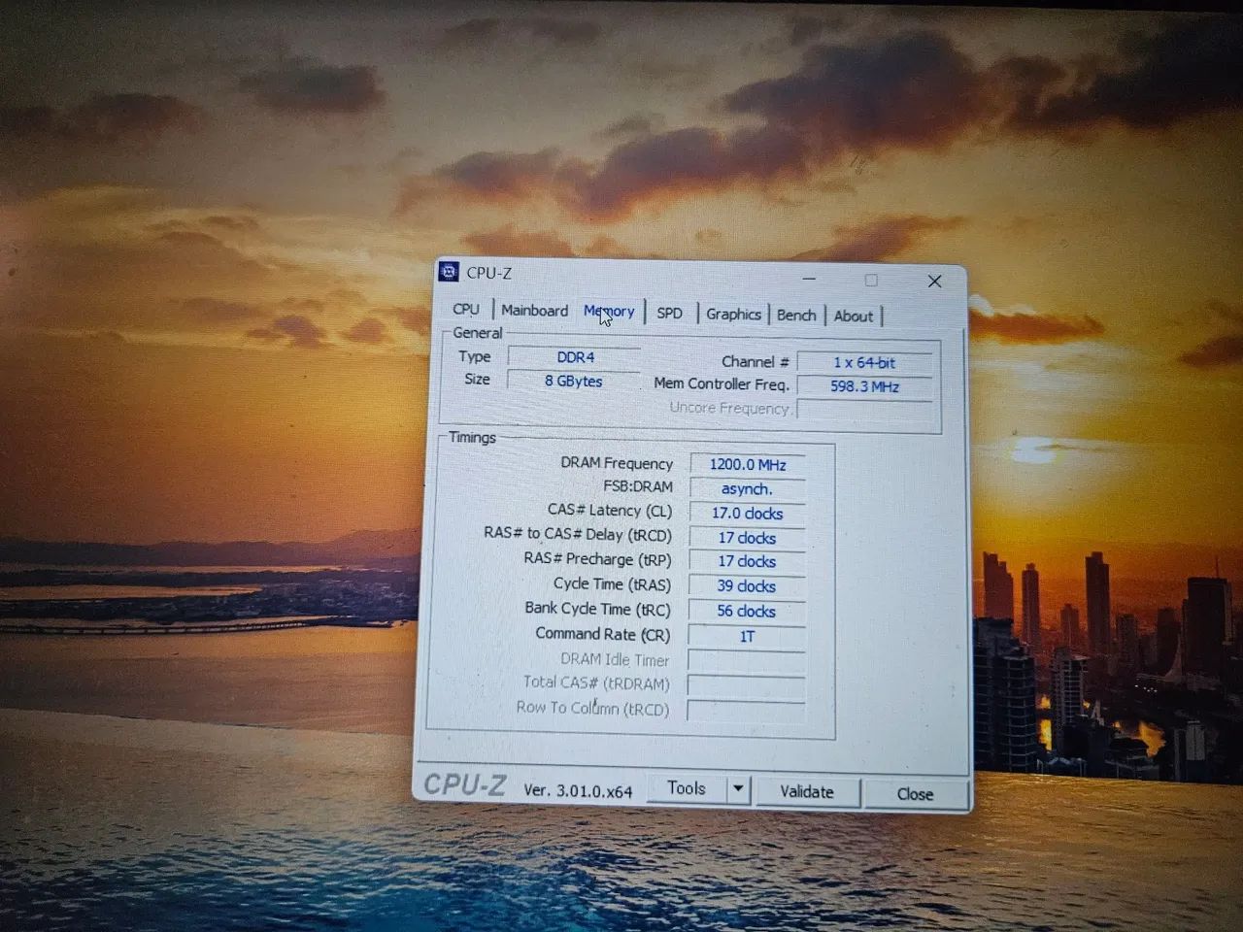Click RAS# Precharge (tRP) value field
1243x932 pixels.
coord(748,561)
